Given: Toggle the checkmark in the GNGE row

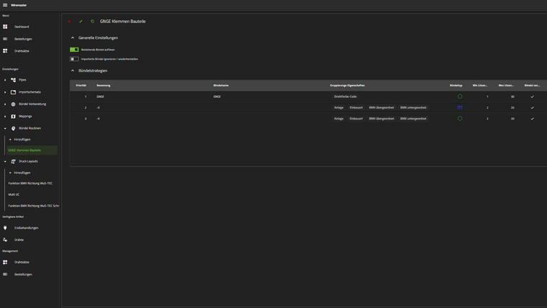Looking at the screenshot, I should (x=532, y=96).
